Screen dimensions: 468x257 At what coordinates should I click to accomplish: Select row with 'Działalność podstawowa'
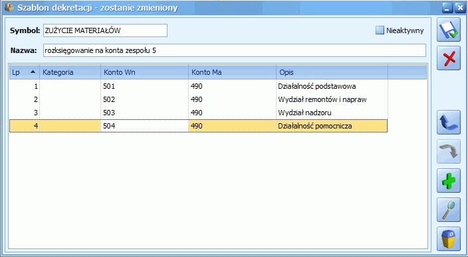pyautogui.click(x=199, y=87)
